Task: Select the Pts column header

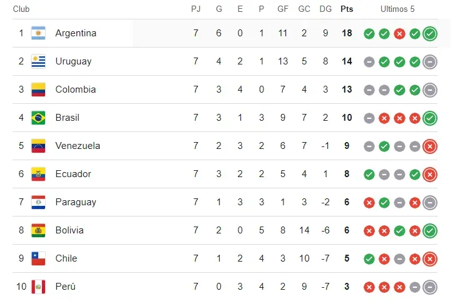Action: (347, 9)
